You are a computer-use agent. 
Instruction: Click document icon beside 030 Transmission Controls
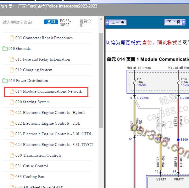(12, 155)
